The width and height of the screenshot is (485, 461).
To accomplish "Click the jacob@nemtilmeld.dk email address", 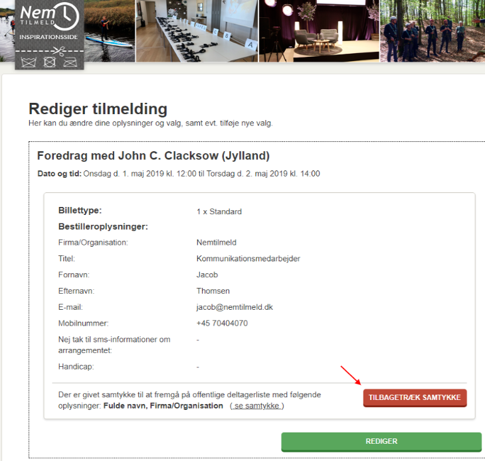I will coord(235,307).
